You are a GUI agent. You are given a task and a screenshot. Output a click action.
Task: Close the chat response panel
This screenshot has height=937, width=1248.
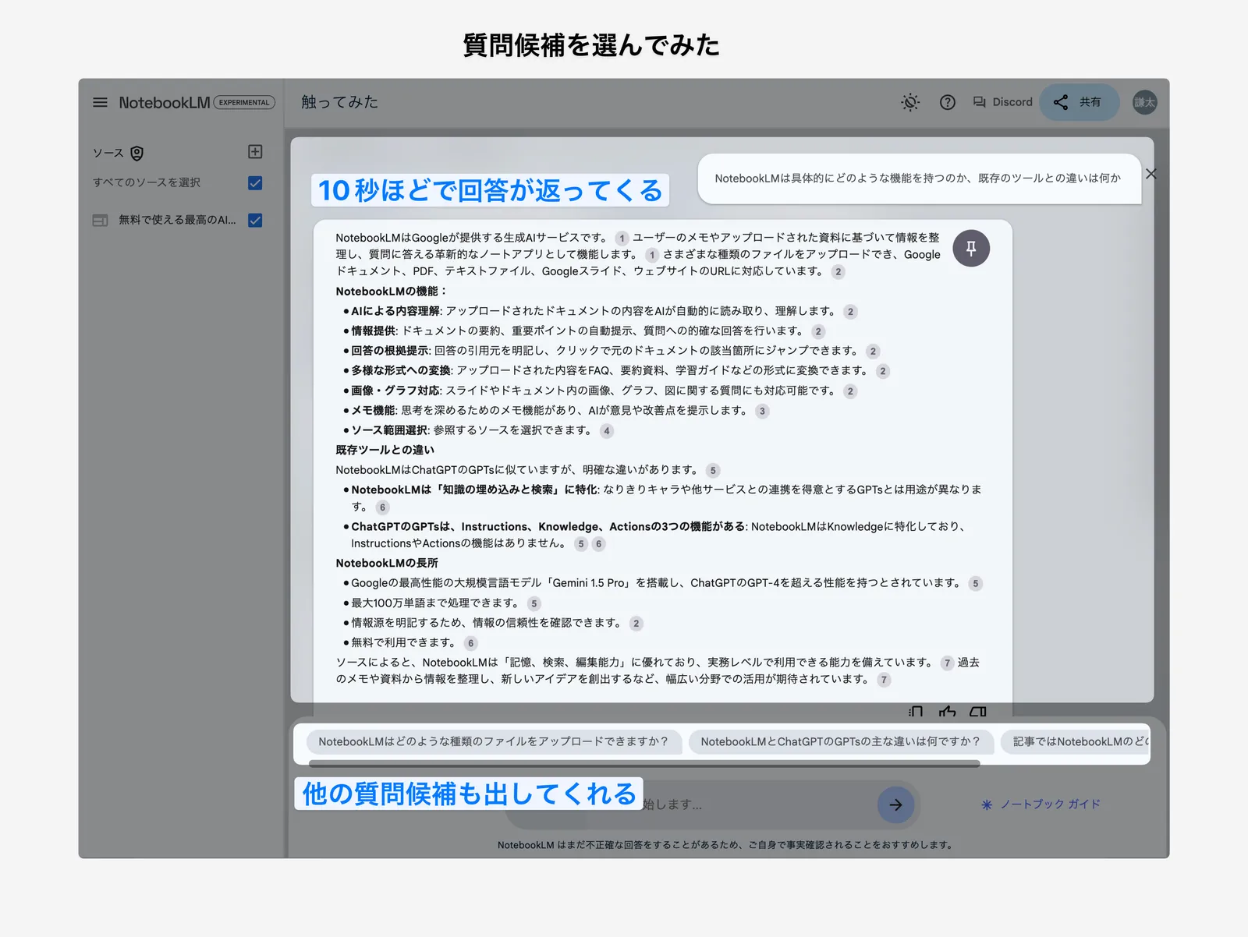pyautogui.click(x=1151, y=174)
